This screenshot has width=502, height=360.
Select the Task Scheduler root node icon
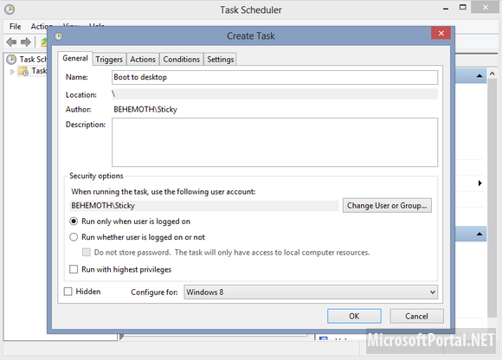(x=11, y=59)
